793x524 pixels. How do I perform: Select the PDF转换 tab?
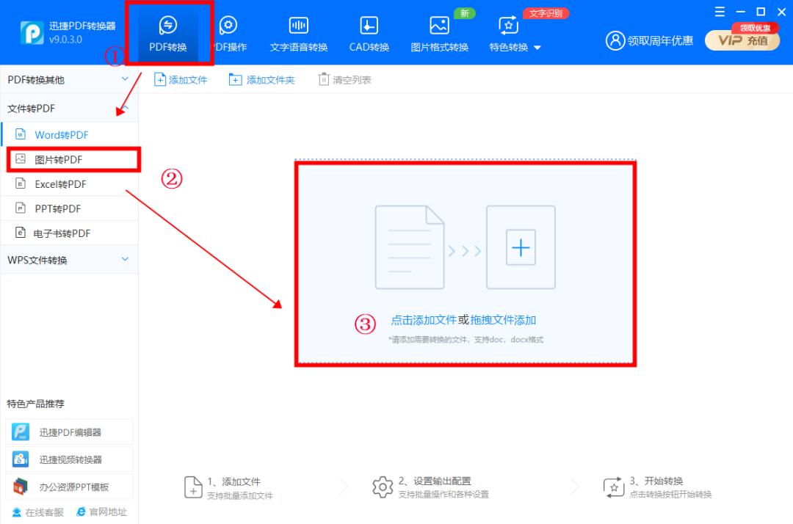[x=170, y=33]
